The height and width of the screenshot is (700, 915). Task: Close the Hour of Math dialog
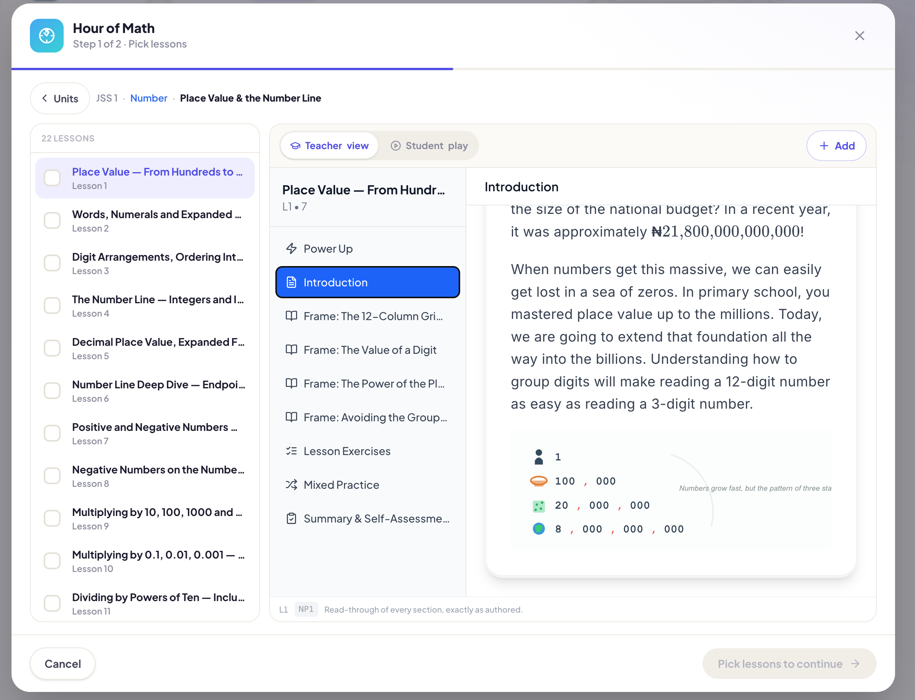tap(859, 36)
